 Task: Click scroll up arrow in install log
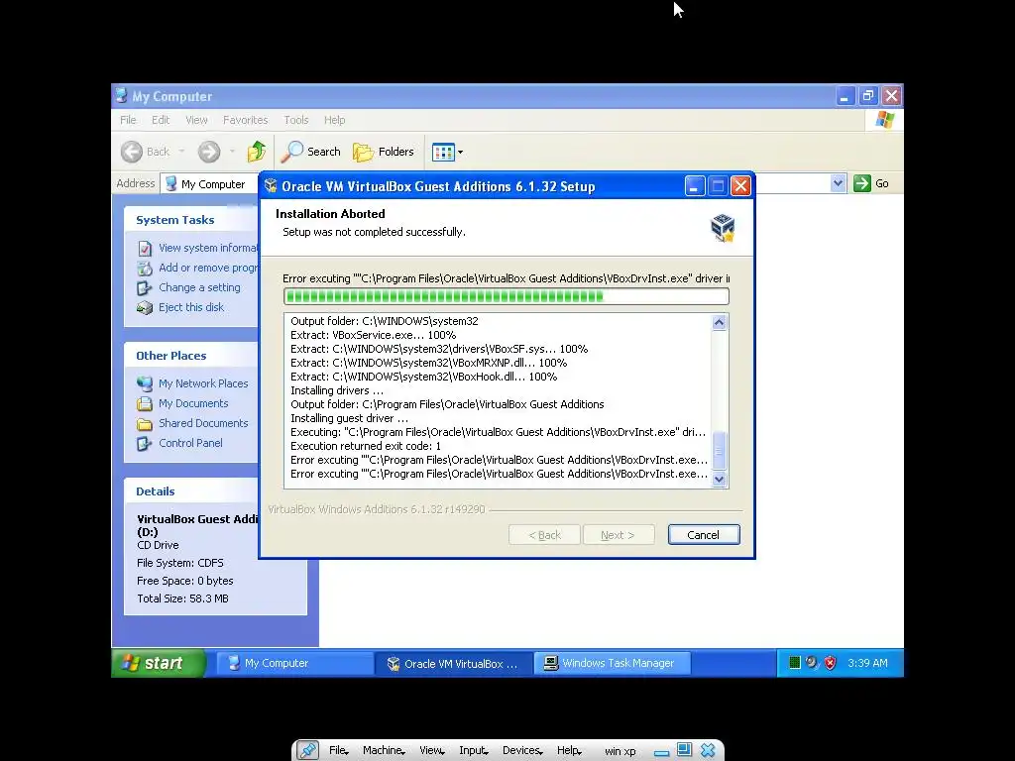720,322
